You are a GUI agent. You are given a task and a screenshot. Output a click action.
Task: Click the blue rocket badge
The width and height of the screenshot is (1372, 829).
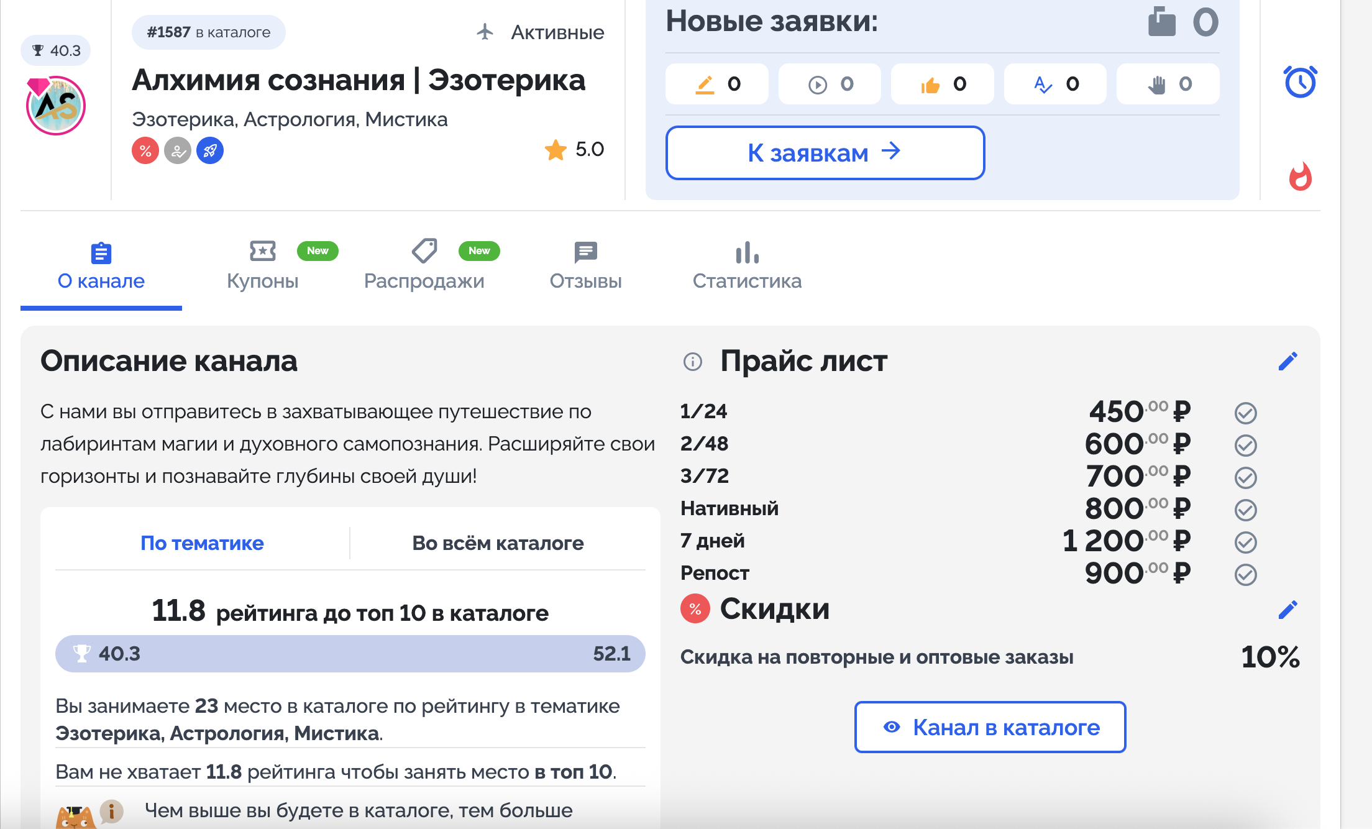coord(210,150)
